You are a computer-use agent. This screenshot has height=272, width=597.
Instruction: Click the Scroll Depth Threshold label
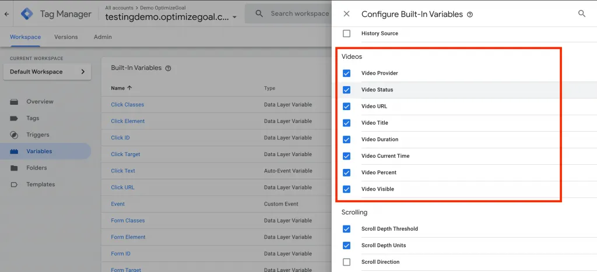point(389,229)
